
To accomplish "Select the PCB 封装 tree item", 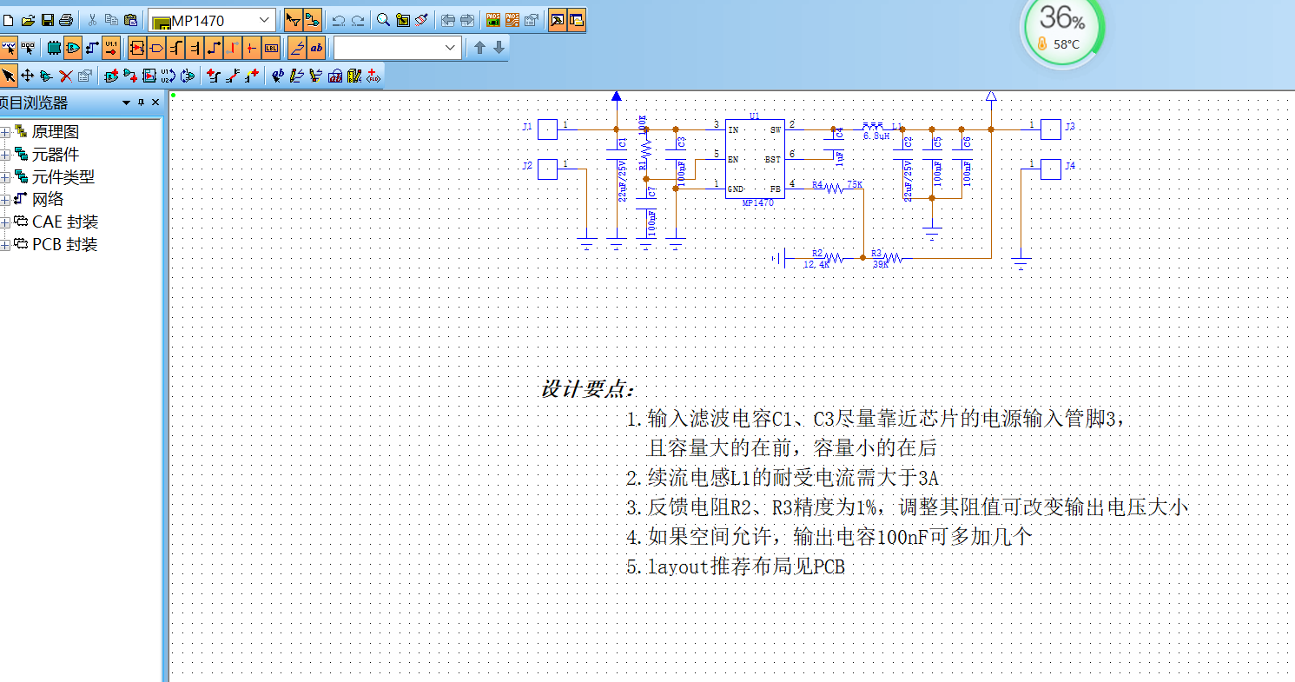I will click(65, 245).
